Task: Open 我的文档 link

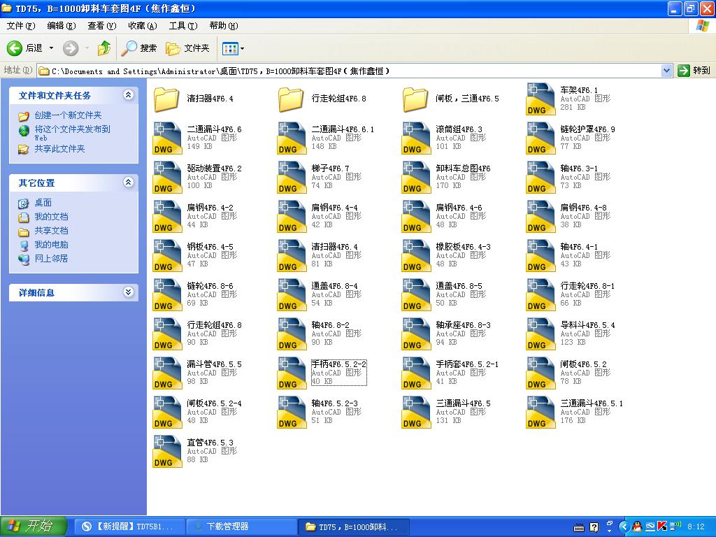Action: [51, 217]
